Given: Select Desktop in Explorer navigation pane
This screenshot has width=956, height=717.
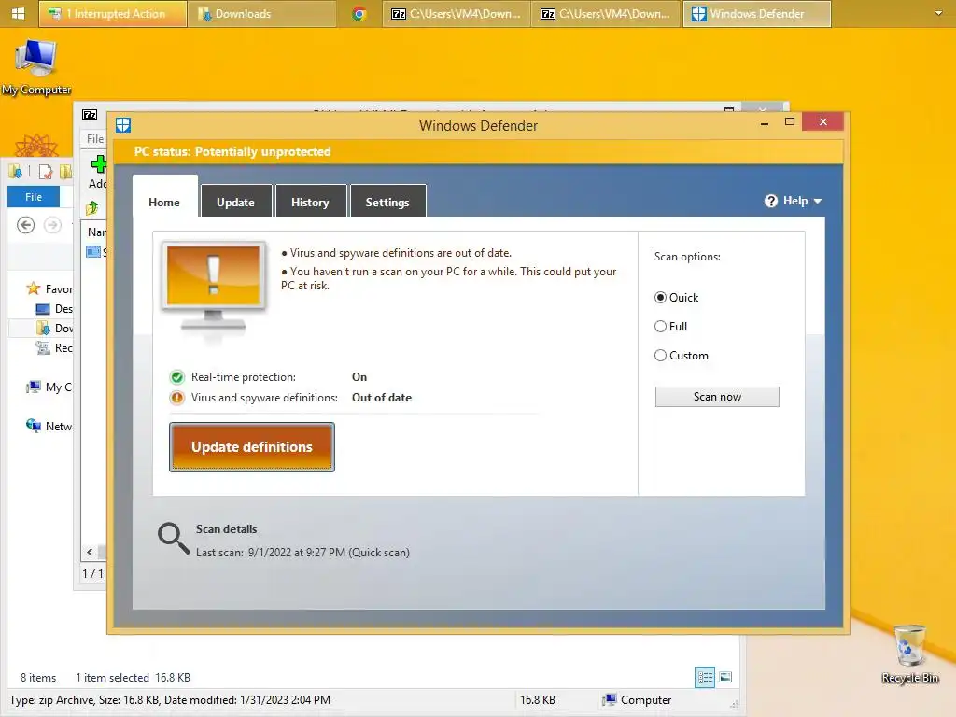Looking at the screenshot, I should click(54, 308).
